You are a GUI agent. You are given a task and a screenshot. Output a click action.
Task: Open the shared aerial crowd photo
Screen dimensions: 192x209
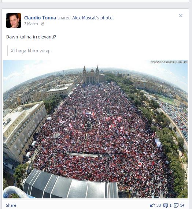click(x=95, y=129)
